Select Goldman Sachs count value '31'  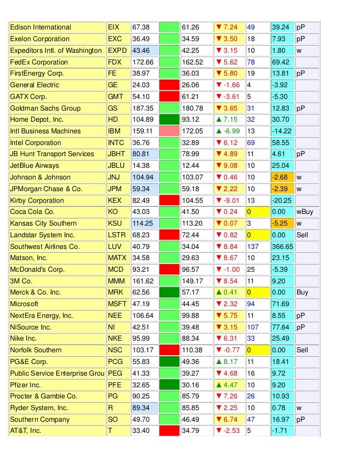(x=250, y=108)
